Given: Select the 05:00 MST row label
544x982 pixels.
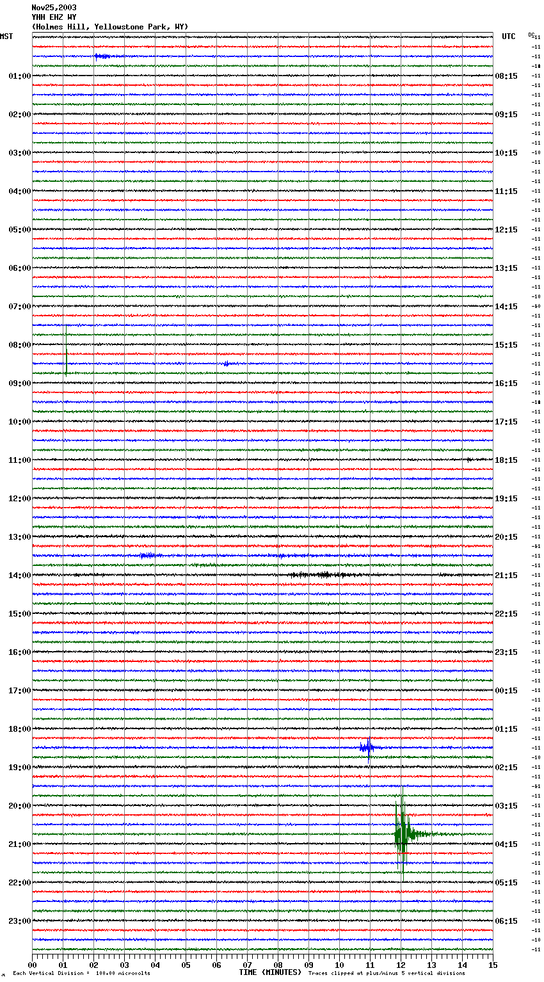Looking at the screenshot, I should [x=20, y=230].
